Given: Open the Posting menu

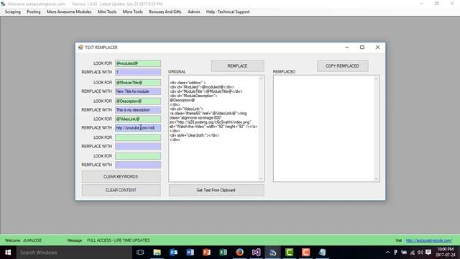Looking at the screenshot, I should coord(34,12).
